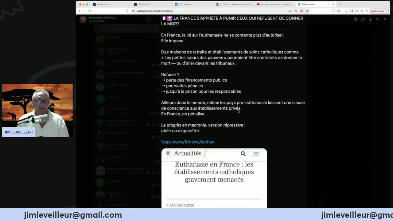Click the 'obéir ou disparaître.' line
This screenshot has width=393, height=221.
pyautogui.click(x=181, y=131)
